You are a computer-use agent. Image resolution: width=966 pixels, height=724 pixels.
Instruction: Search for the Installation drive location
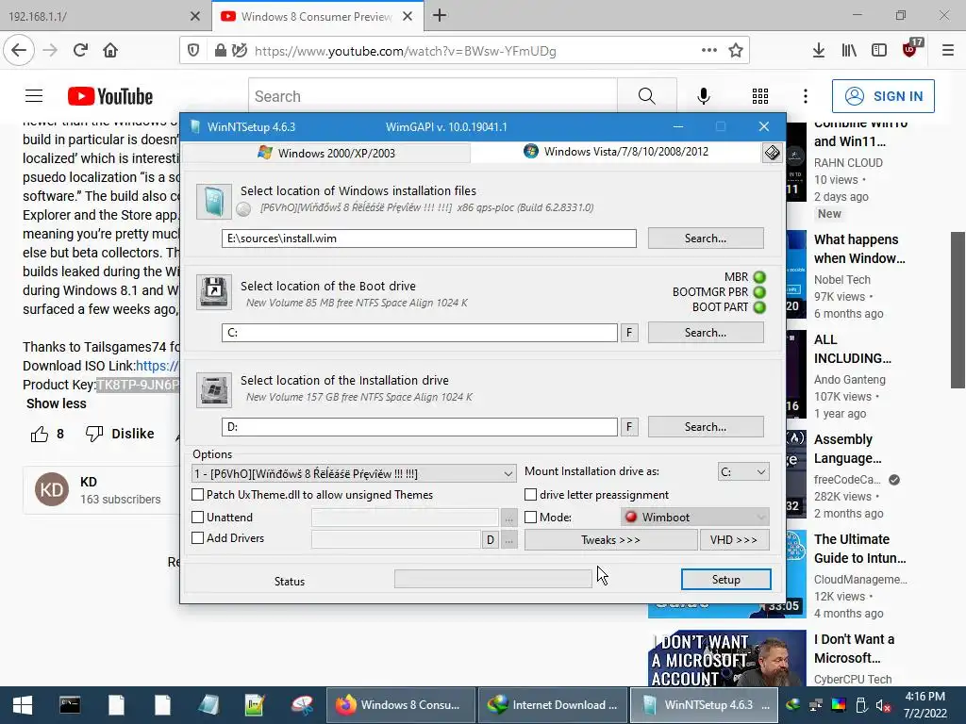coord(706,427)
